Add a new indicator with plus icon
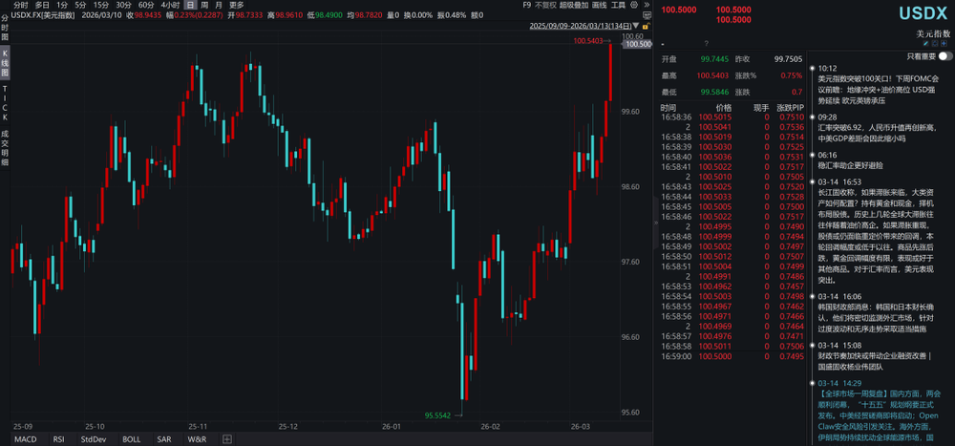955x446 pixels. pos(226,439)
